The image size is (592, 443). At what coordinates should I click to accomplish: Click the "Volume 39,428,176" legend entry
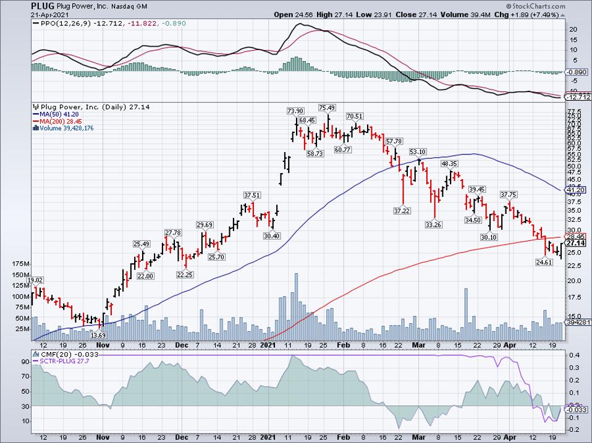click(x=67, y=129)
